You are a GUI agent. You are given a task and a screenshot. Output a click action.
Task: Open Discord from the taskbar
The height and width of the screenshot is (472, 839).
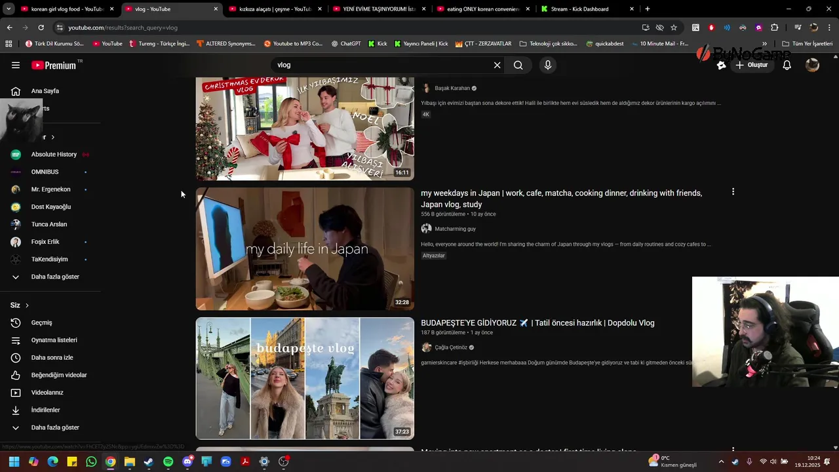pyautogui.click(x=187, y=462)
